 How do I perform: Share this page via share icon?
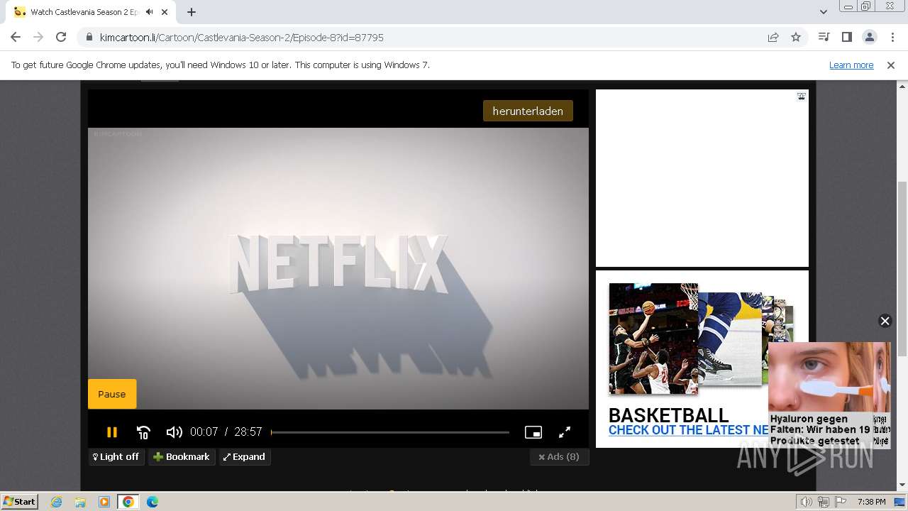[773, 37]
